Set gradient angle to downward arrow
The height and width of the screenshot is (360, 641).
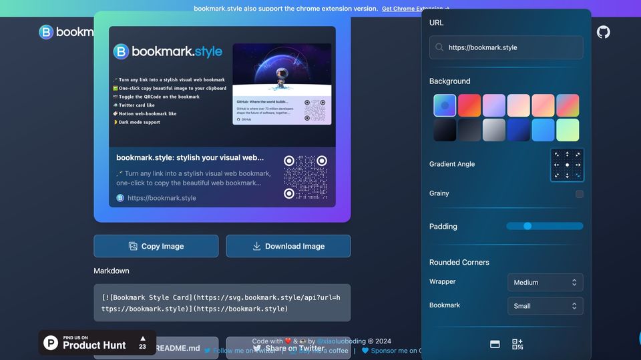pyautogui.click(x=567, y=175)
